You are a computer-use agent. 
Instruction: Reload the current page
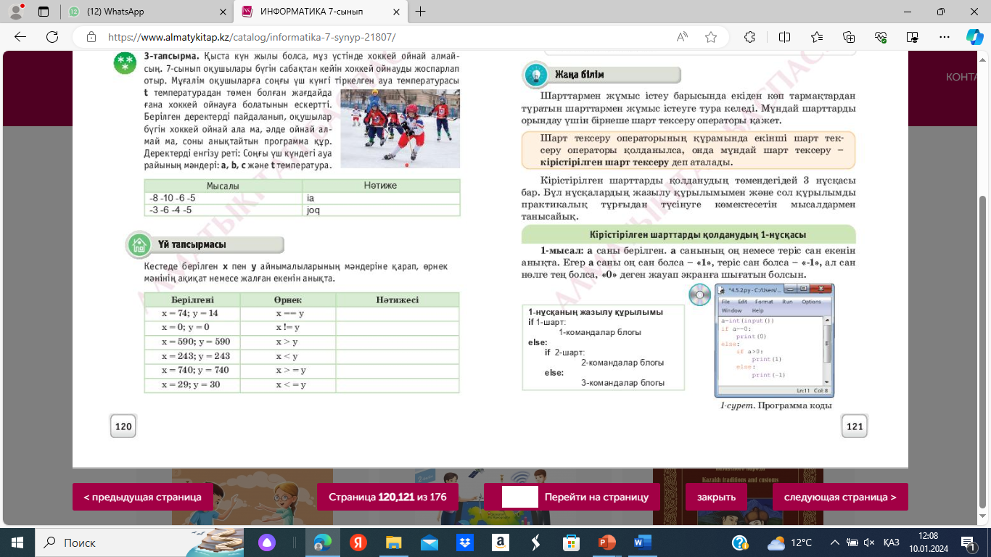point(52,37)
